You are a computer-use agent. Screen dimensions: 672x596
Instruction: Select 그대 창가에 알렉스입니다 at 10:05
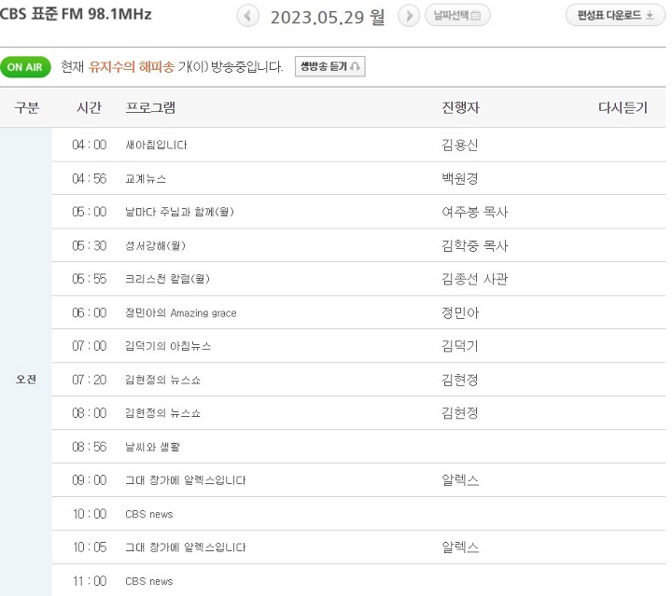click(x=185, y=547)
